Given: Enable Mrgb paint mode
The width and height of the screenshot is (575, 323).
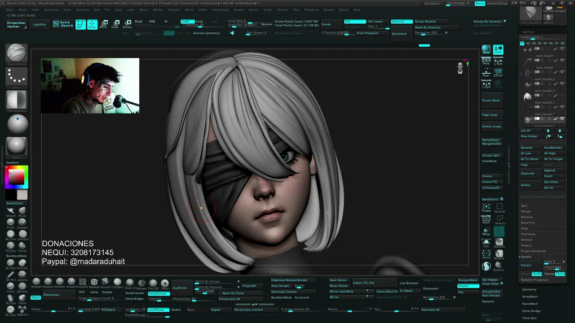Looking at the screenshot, I should (x=138, y=21).
